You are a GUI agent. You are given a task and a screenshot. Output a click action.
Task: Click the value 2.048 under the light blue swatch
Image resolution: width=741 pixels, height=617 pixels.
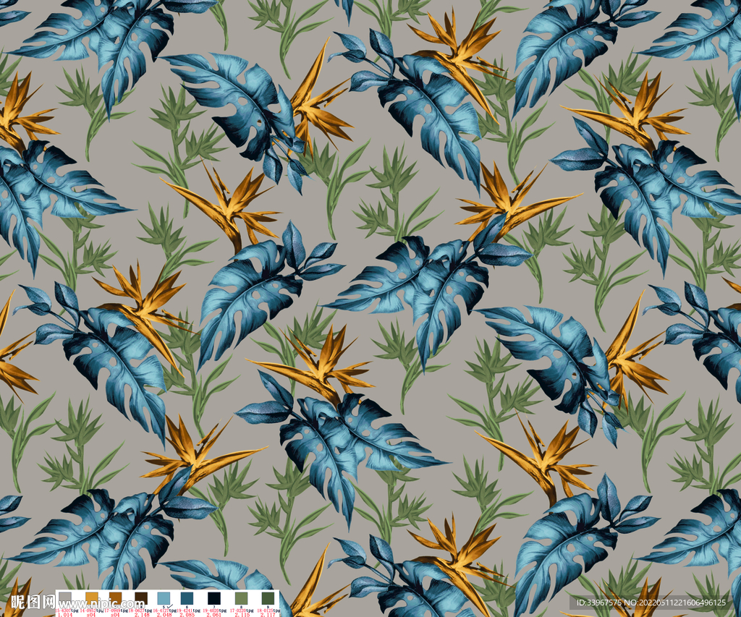(x=164, y=615)
